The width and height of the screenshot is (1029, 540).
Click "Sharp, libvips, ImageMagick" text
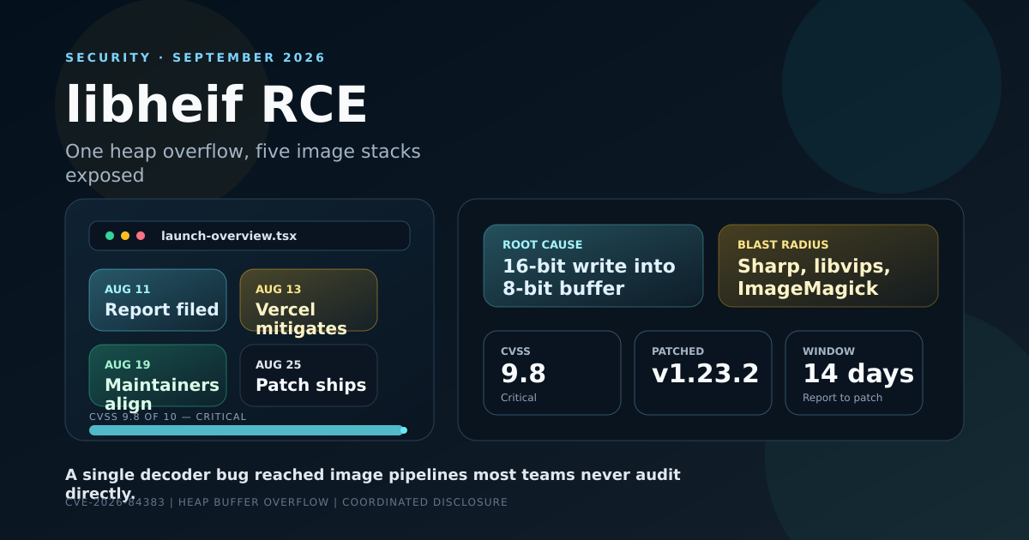point(814,277)
